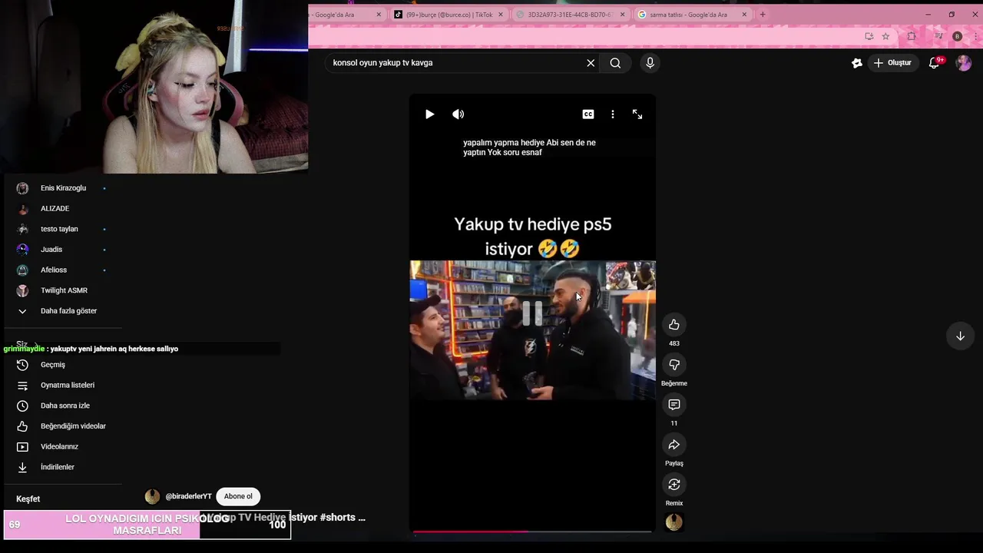Click install/cast icon in the address bar
This screenshot has height=553, width=983.
(x=869, y=36)
